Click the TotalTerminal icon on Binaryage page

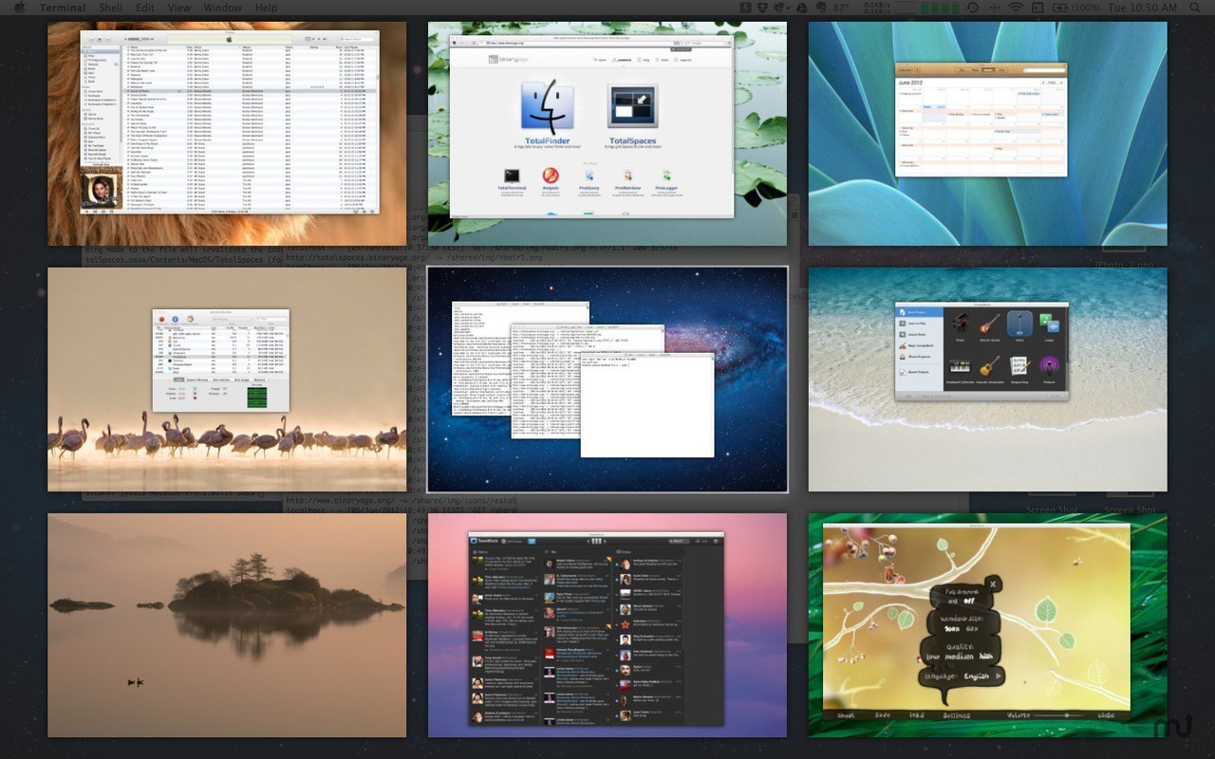coord(511,176)
